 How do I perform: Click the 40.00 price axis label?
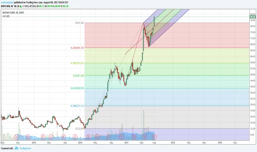point(253,87)
